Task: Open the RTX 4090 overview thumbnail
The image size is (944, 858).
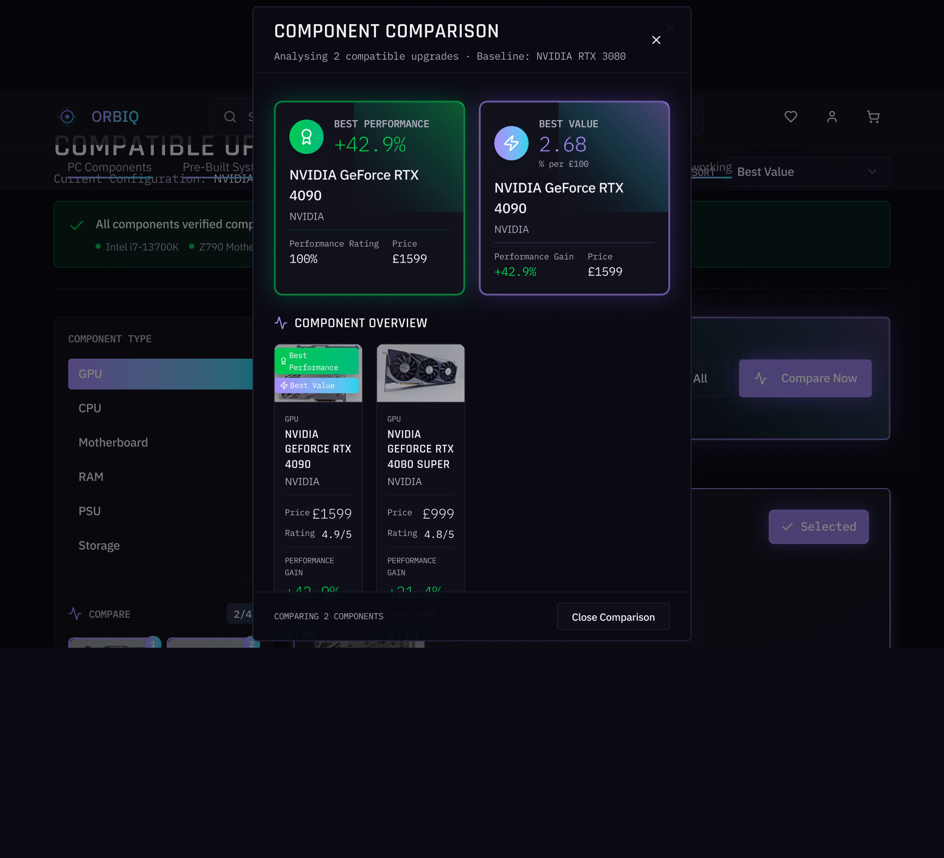Action: coord(318,373)
